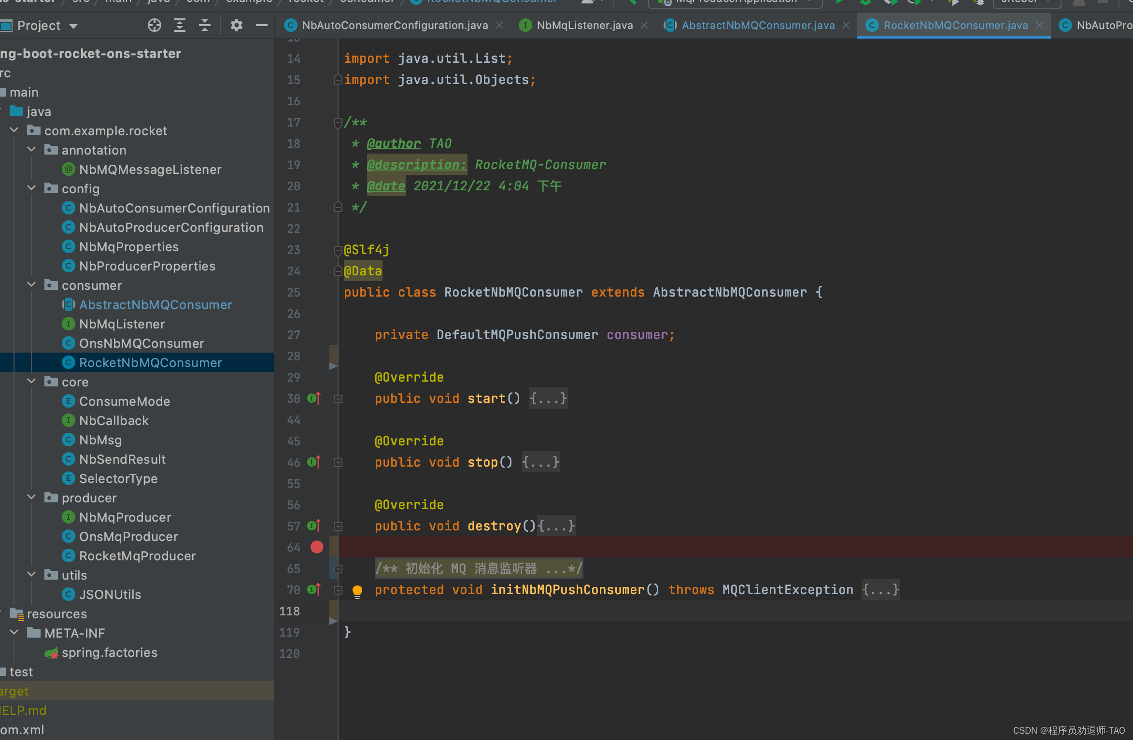This screenshot has height=740, width=1133.
Task: Collapse the META-INF folder
Action: pos(14,632)
